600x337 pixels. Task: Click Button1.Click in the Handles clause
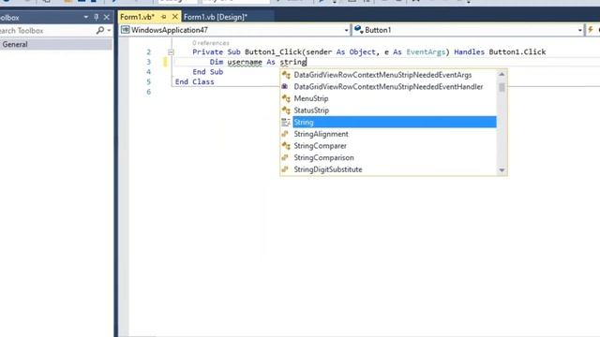click(x=517, y=52)
